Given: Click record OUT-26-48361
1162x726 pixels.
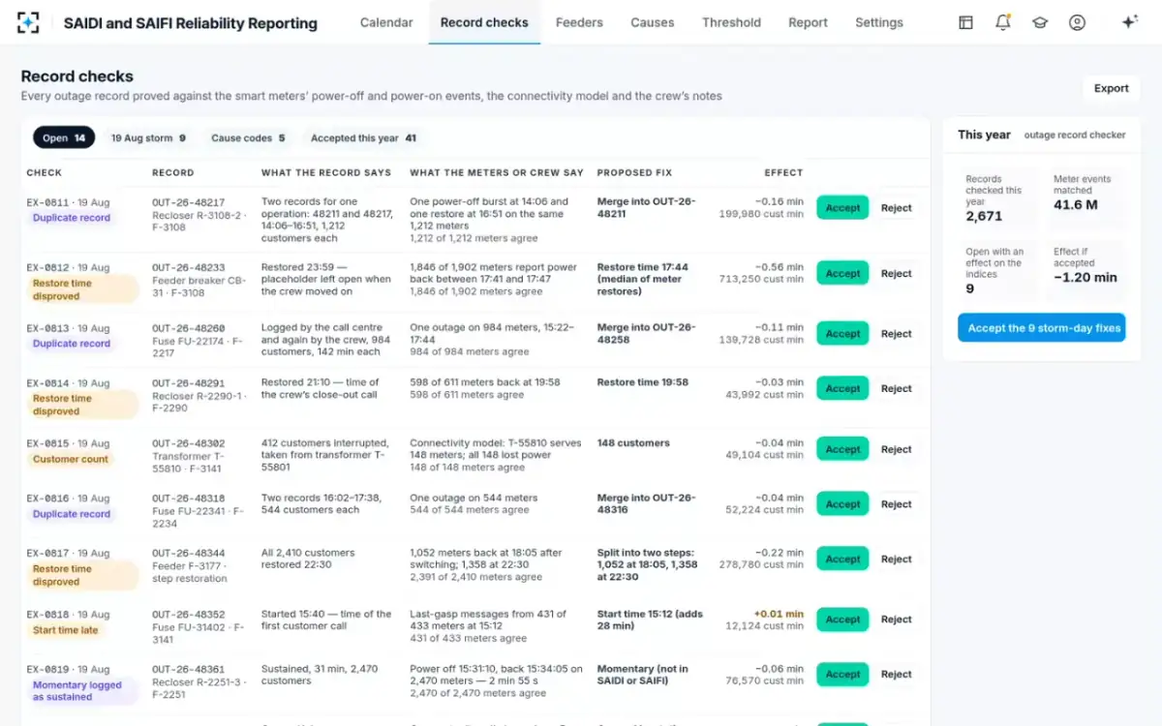Looking at the screenshot, I should click(188, 669).
